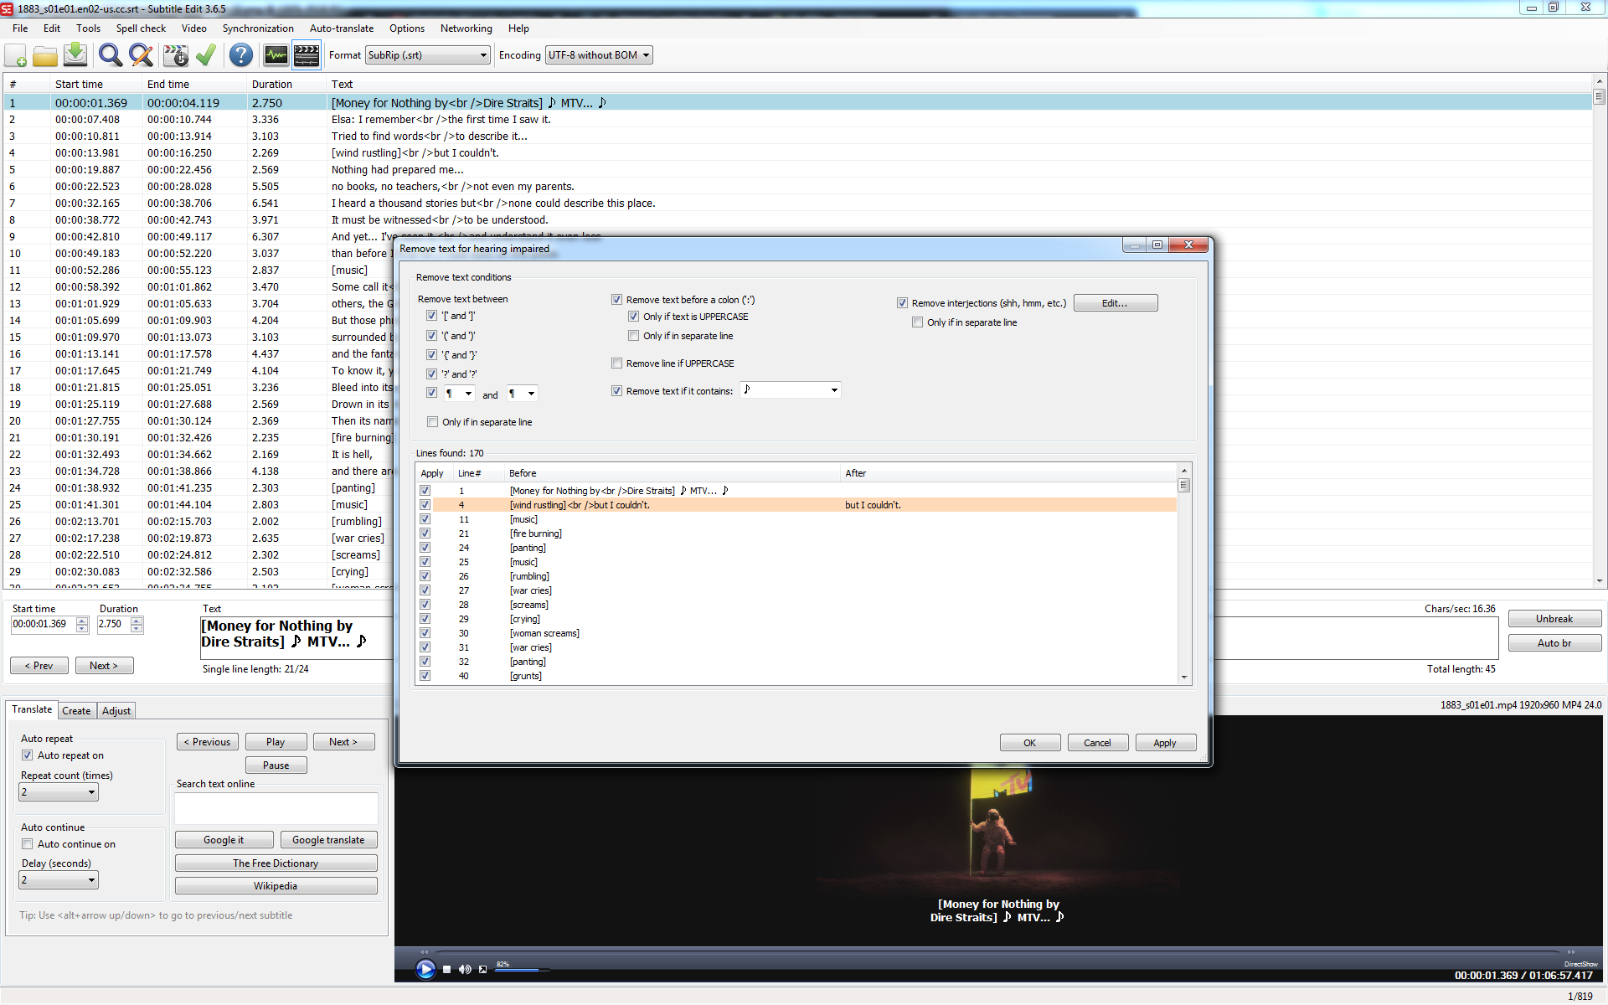1608x1005 pixels.
Task: Open the custom end character dropdown
Action: [x=523, y=394]
